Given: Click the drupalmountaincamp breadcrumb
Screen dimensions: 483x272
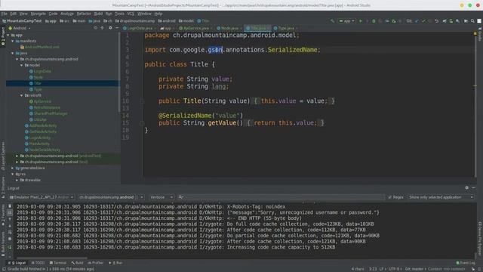Looking at the screenshot, I should coord(135,21).
